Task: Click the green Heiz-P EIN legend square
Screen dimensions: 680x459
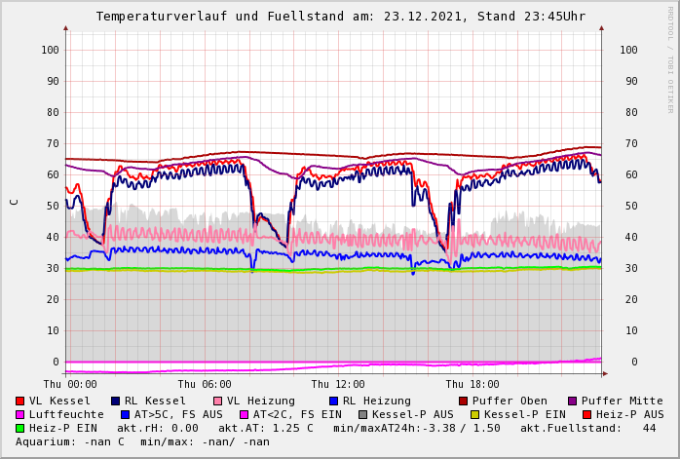Action: pos(19,428)
